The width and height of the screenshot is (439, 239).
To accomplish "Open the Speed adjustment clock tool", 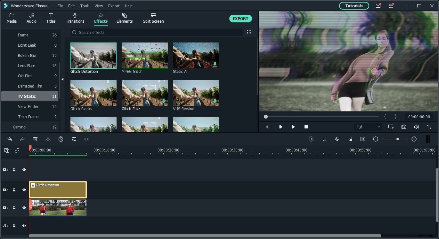I will point(61,139).
